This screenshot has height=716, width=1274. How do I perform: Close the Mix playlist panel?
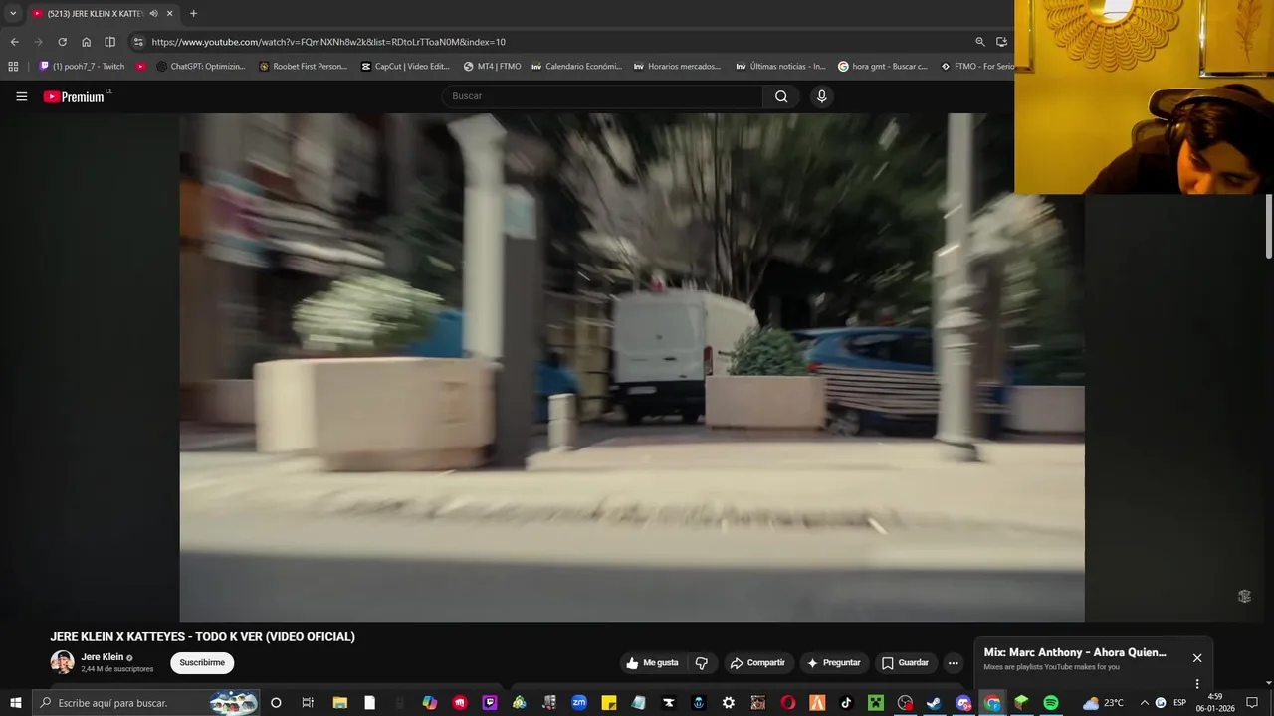coord(1197,658)
